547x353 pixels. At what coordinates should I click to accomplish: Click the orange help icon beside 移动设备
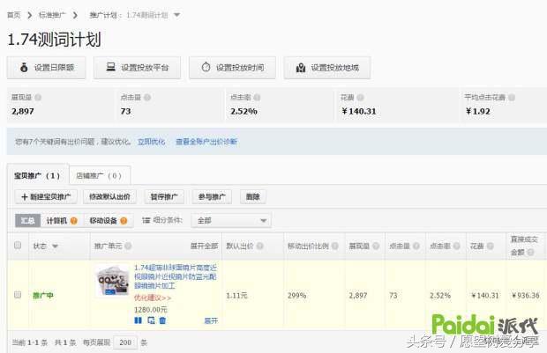[x=124, y=221]
